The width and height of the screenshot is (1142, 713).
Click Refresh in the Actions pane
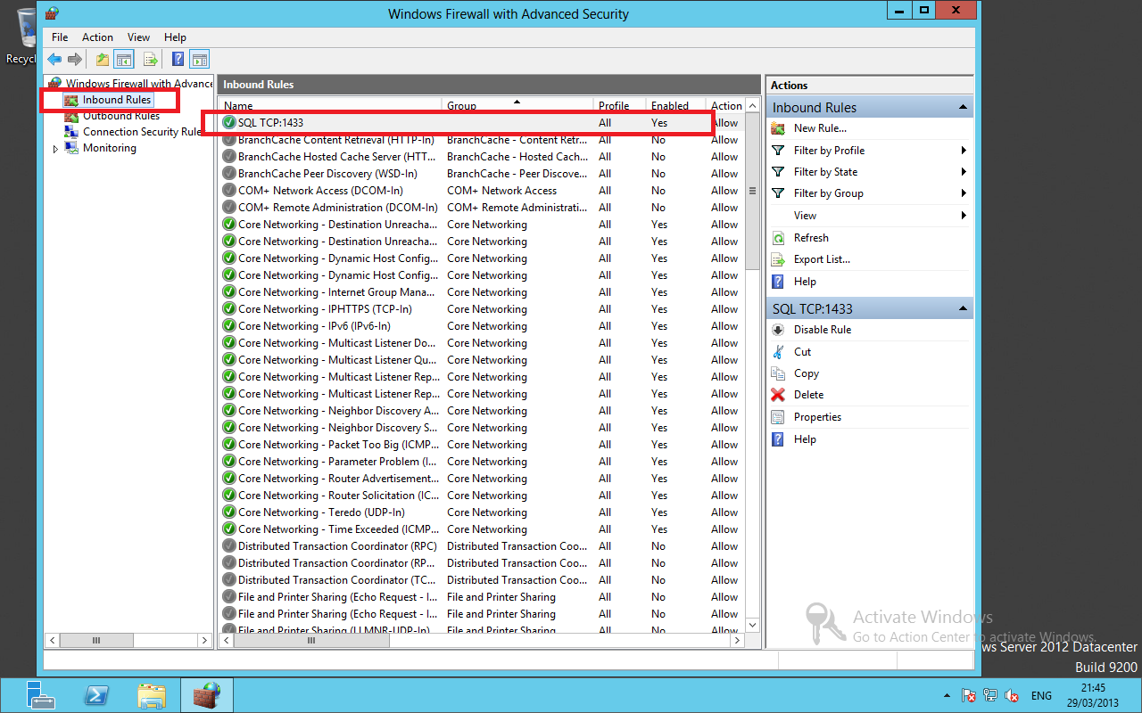811,238
